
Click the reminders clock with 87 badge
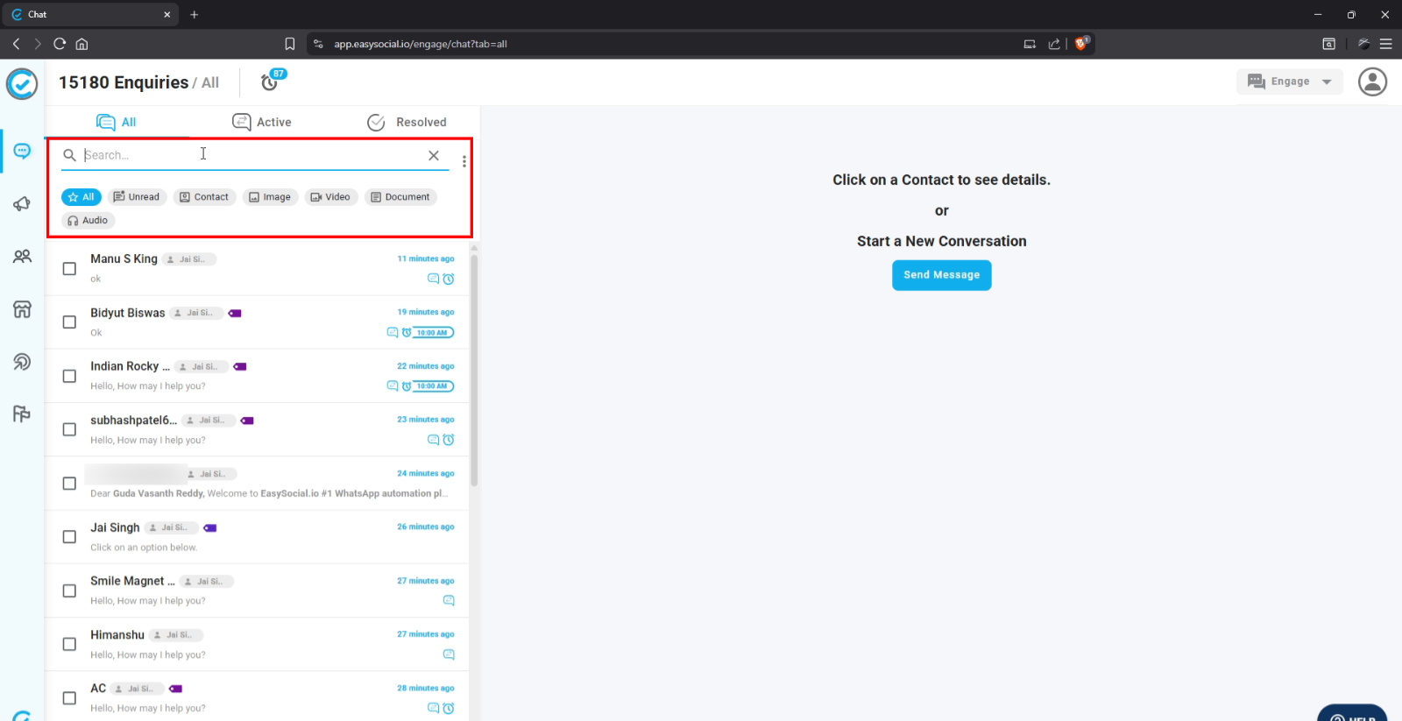coord(271,81)
